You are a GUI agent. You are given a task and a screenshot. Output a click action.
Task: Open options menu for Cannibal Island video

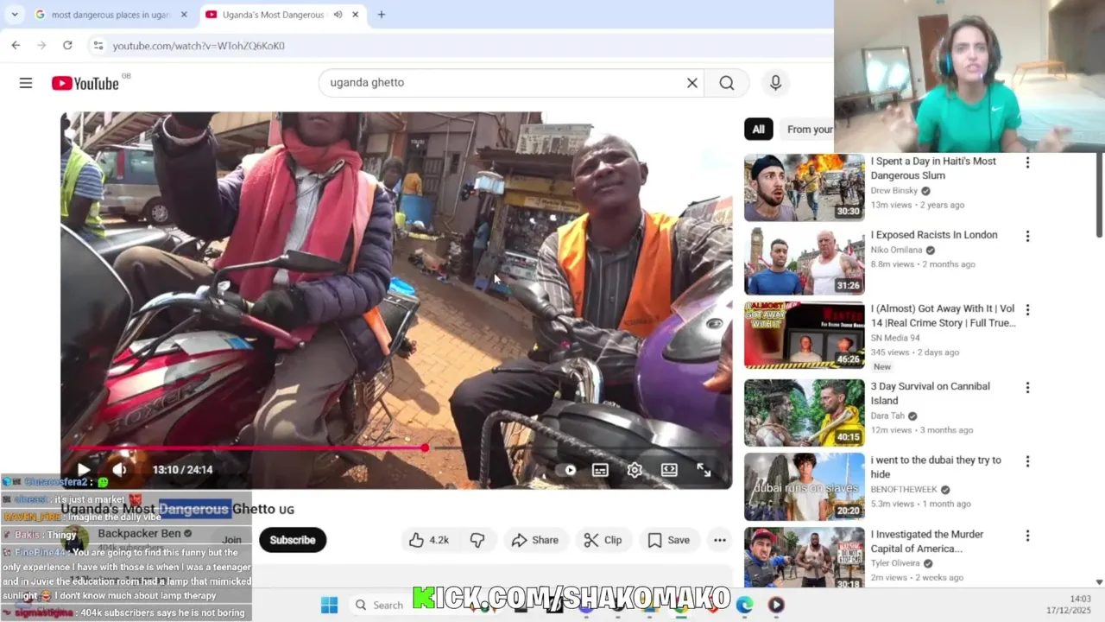click(x=1027, y=388)
